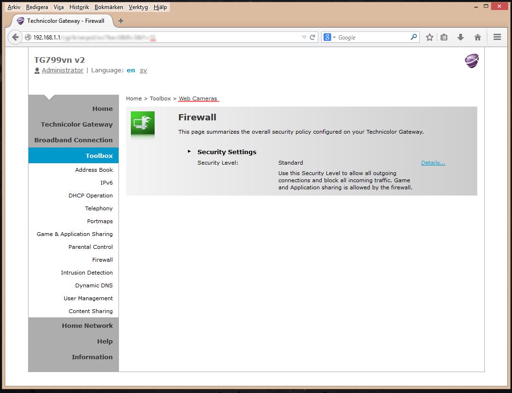Click the Telia logo in page header

[x=472, y=61]
